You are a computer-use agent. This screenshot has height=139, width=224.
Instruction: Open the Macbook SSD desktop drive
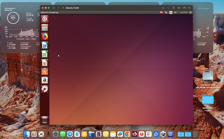pos(208,76)
